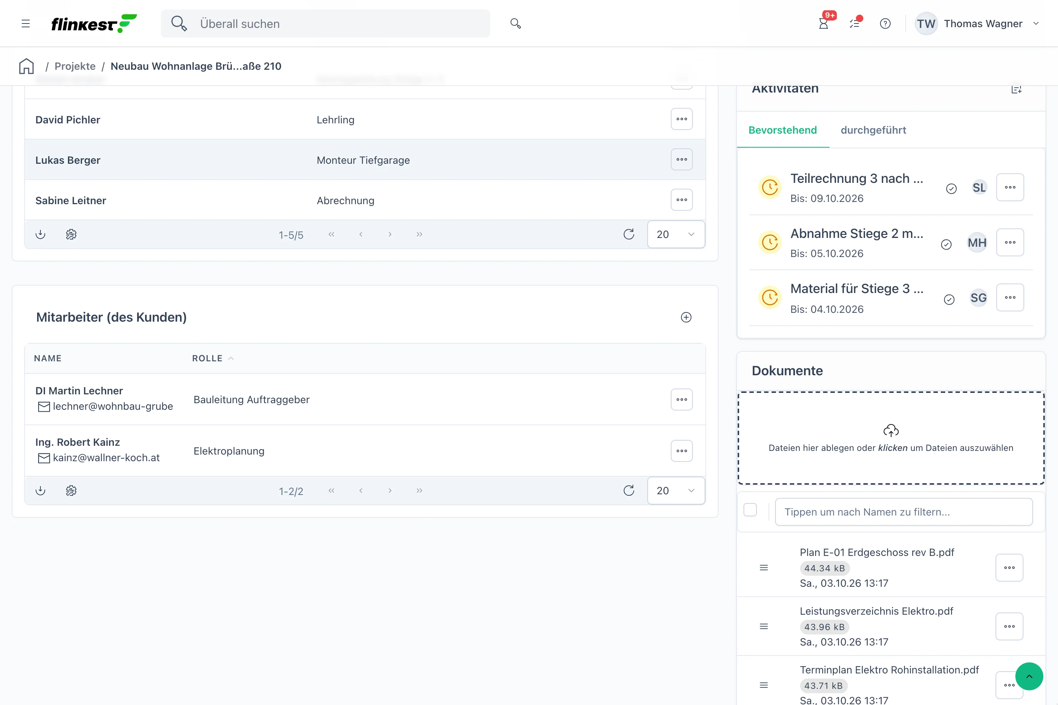Open the help question mark icon

point(885,23)
